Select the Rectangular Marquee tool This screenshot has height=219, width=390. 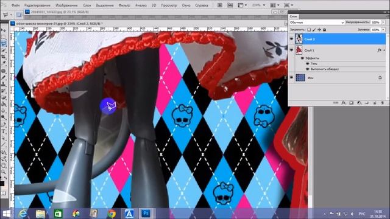4,37
